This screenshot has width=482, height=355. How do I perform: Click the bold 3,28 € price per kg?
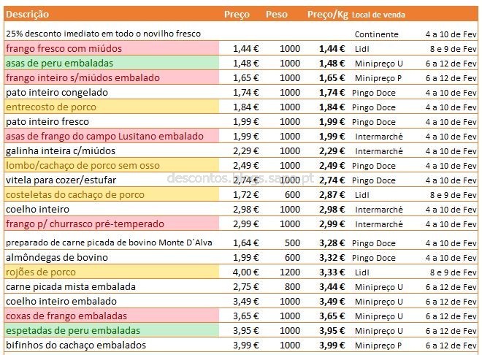tap(332, 243)
